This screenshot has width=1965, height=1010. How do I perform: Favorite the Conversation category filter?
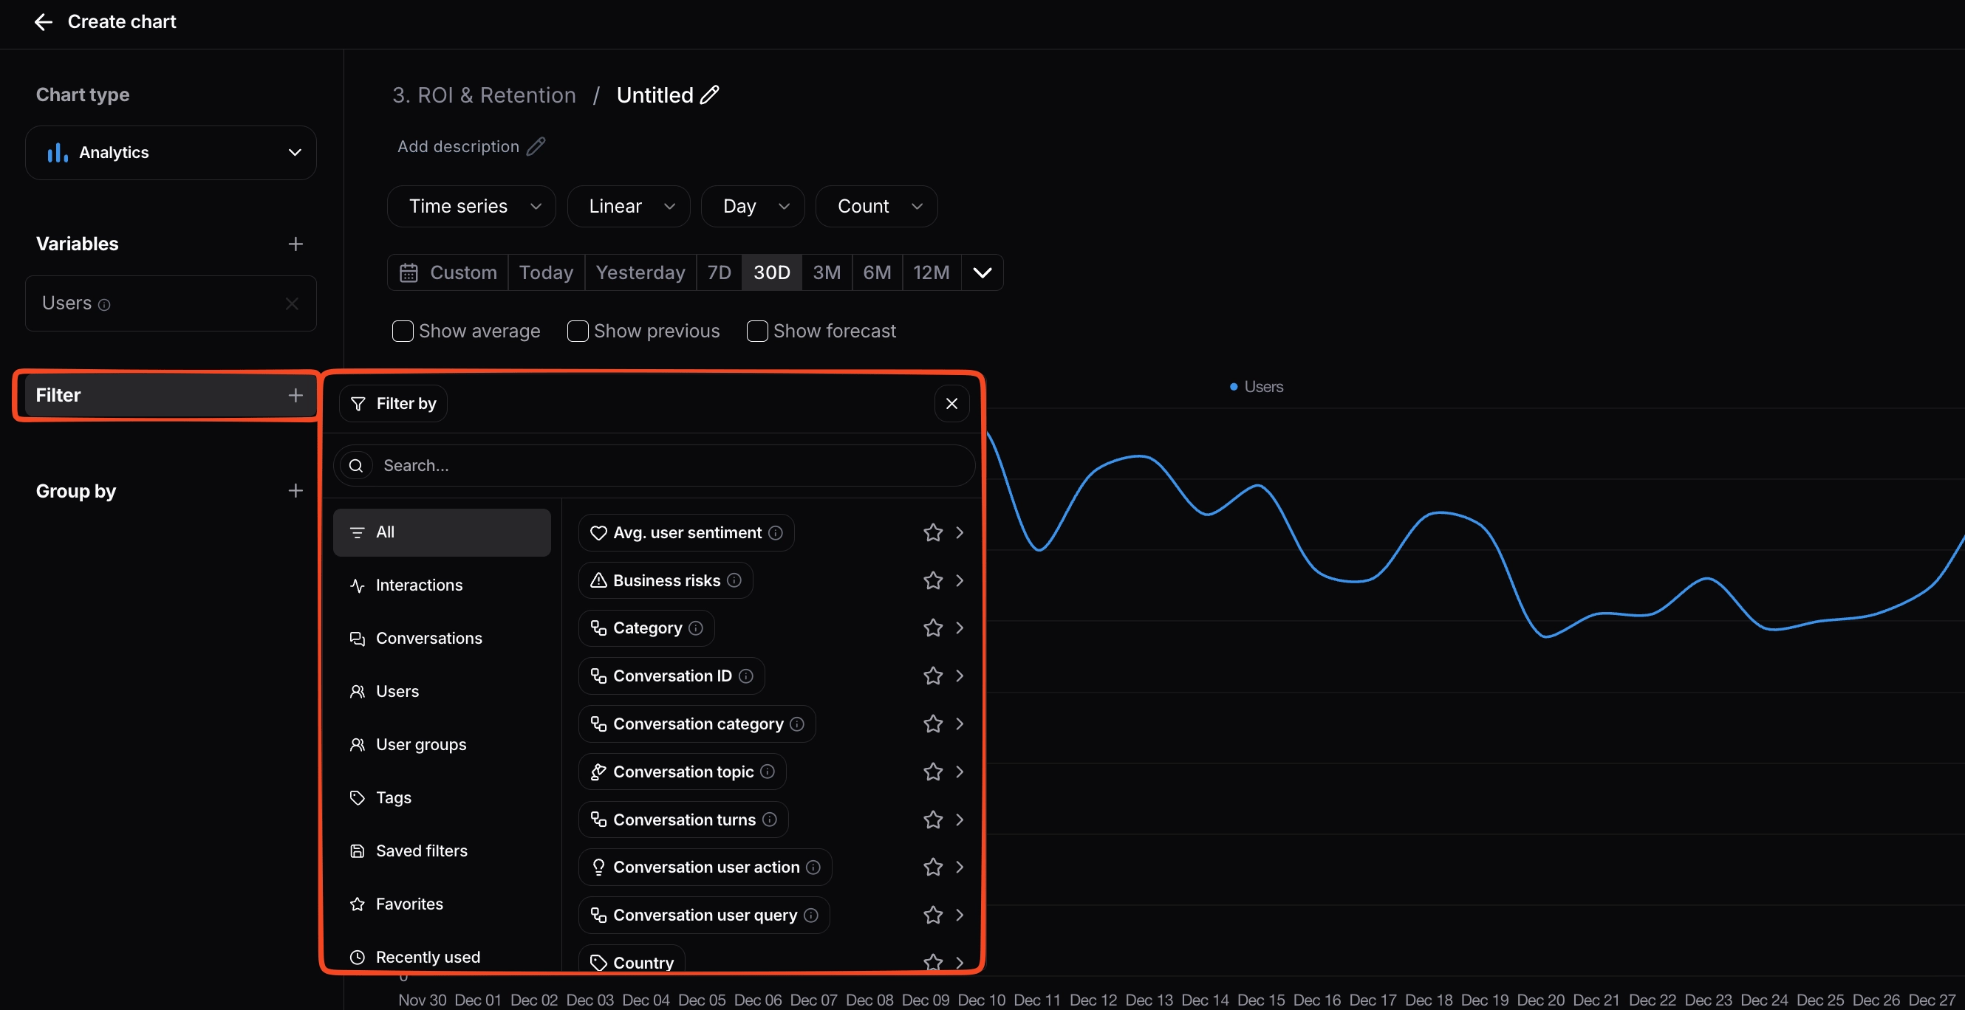[932, 724]
